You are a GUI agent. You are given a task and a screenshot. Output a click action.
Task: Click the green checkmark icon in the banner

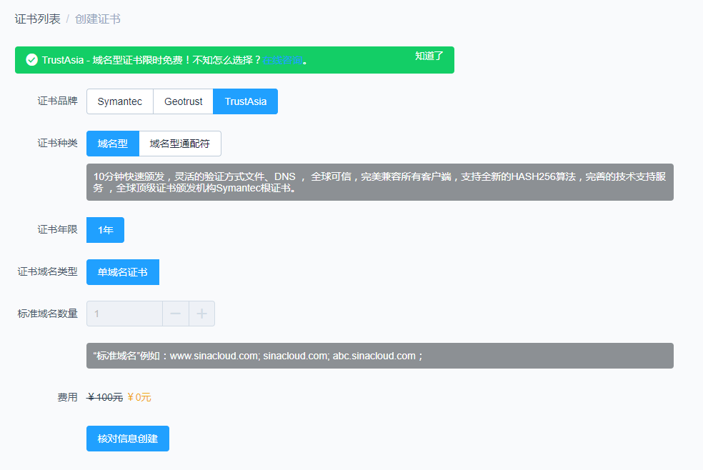coord(31,60)
